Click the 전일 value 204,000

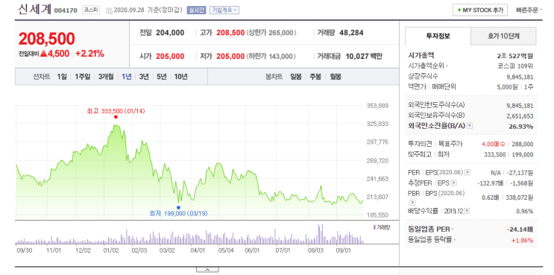170,33
